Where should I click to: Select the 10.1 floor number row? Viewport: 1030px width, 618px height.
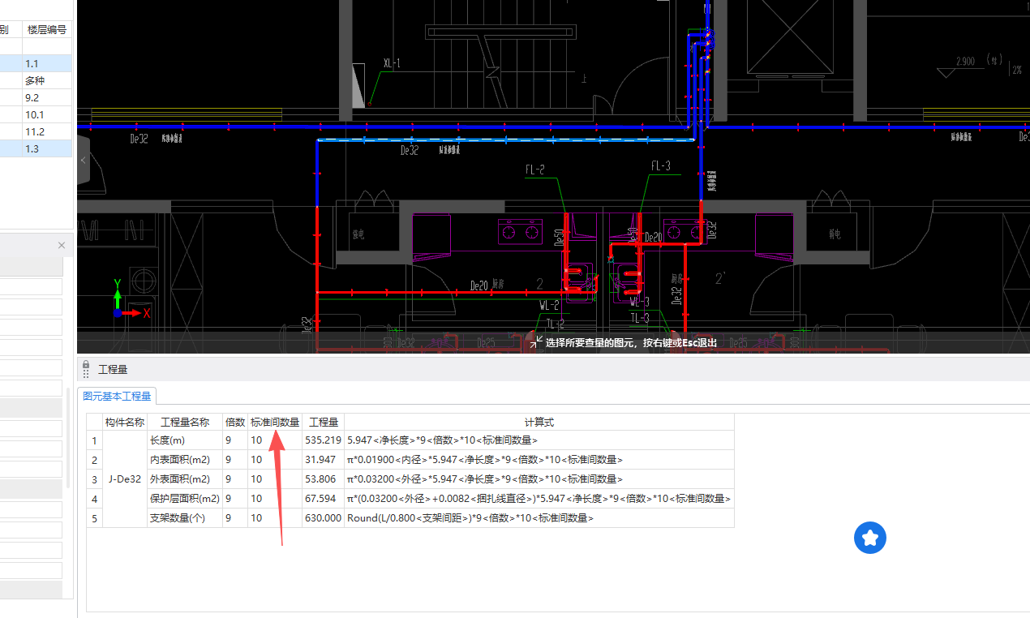(x=47, y=114)
